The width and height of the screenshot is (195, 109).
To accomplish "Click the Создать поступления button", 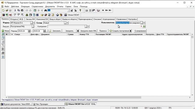I will (119, 31).
